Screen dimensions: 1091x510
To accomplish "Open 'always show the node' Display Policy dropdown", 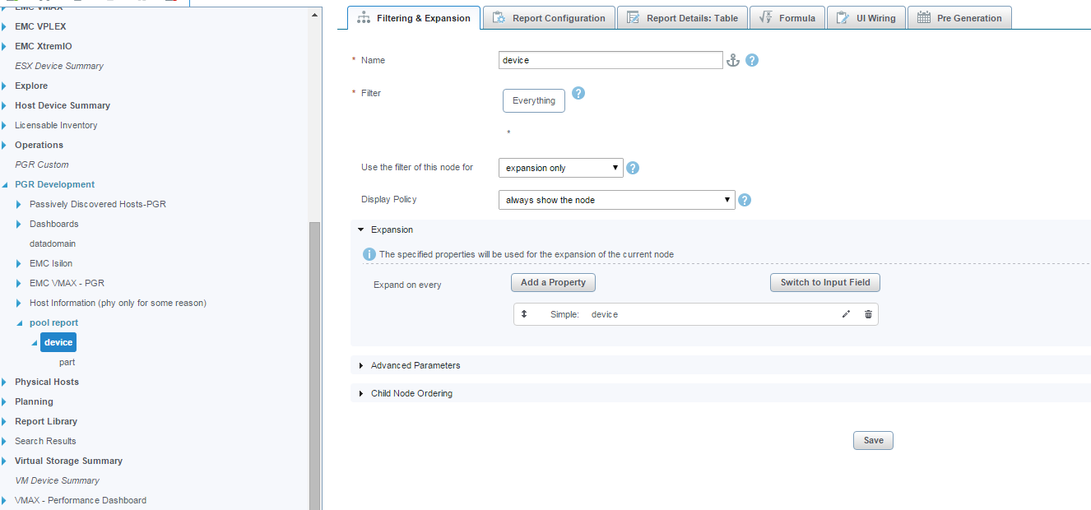I will [x=617, y=200].
